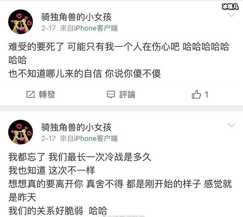243x217 pixels.
Task: Open second post's profile avatar
Action: (x=20, y=132)
